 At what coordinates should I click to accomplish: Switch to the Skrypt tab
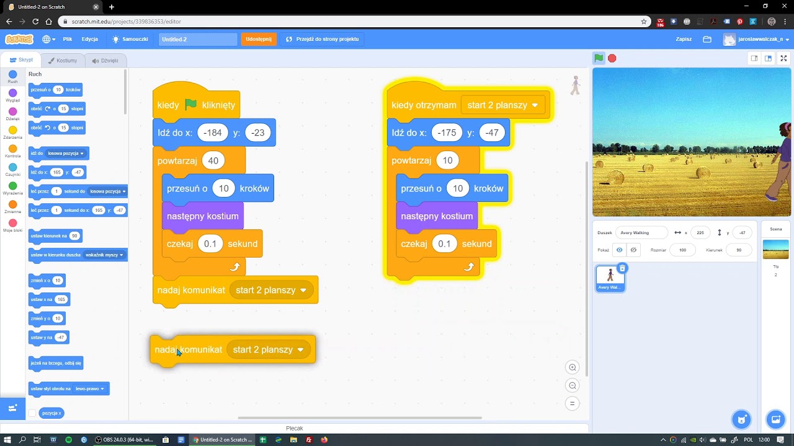(22, 60)
